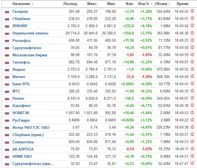Click the volume value 363,88K
Viewport: 197px width, 168px height.
[163, 33]
